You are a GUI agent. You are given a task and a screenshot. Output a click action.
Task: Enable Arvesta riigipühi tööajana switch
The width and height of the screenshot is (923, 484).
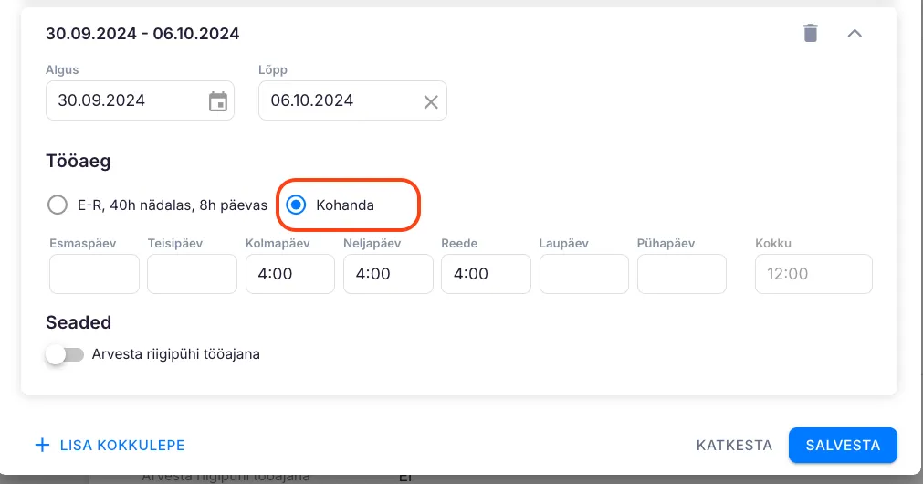(65, 354)
